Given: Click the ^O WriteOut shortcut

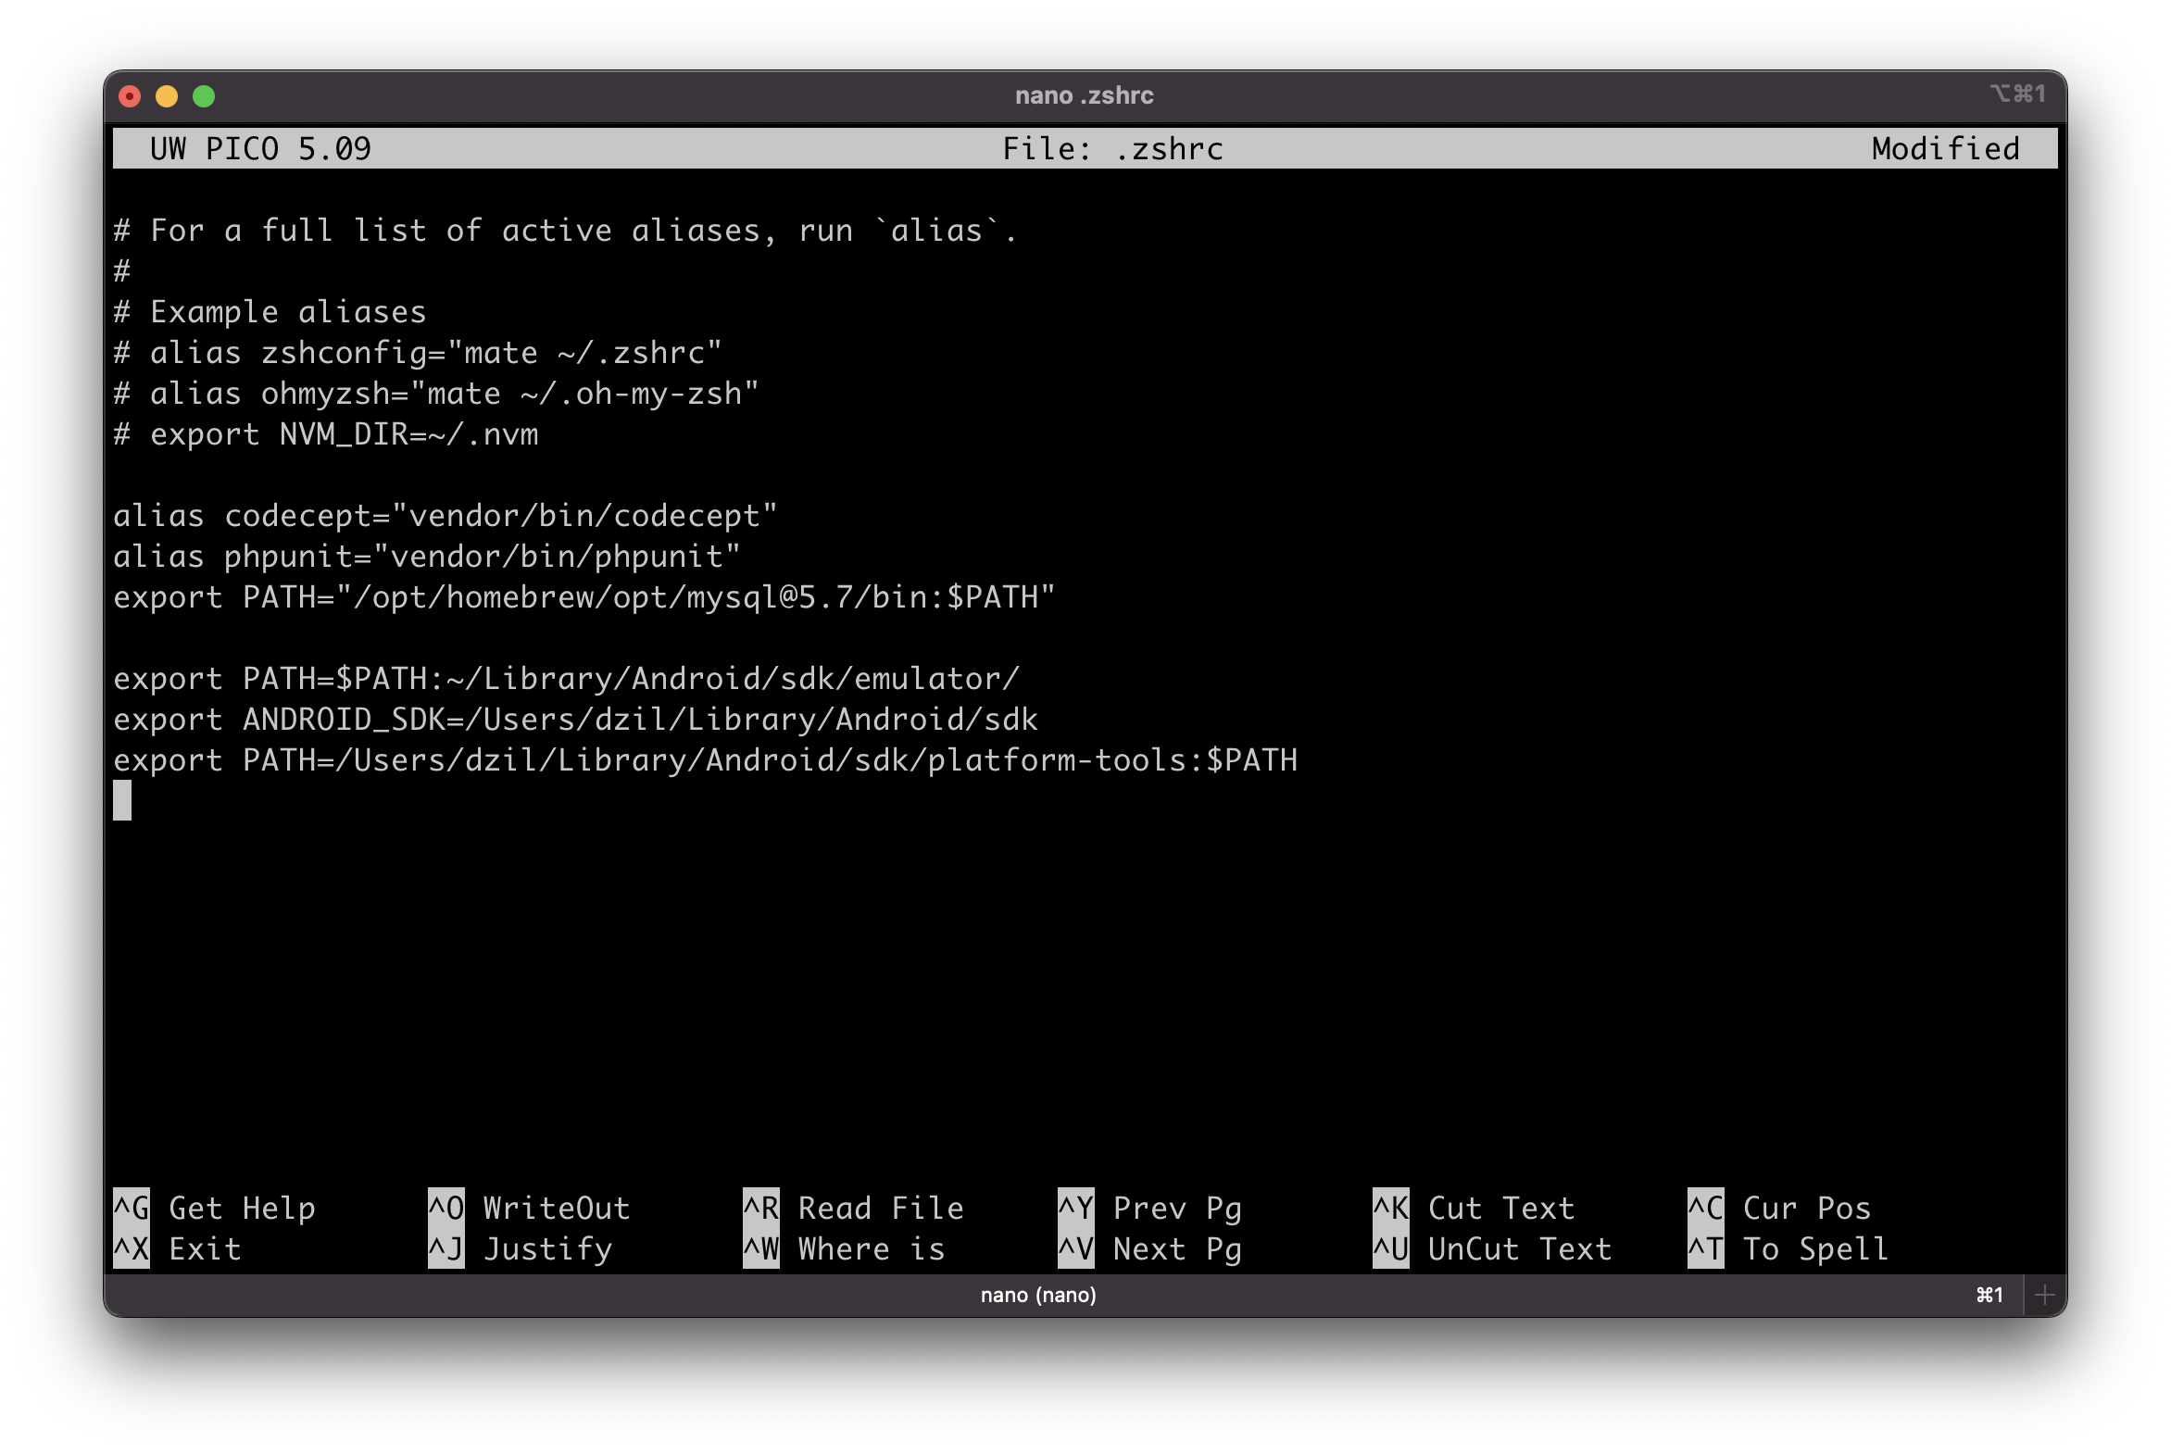Looking at the screenshot, I should coord(529,1208).
